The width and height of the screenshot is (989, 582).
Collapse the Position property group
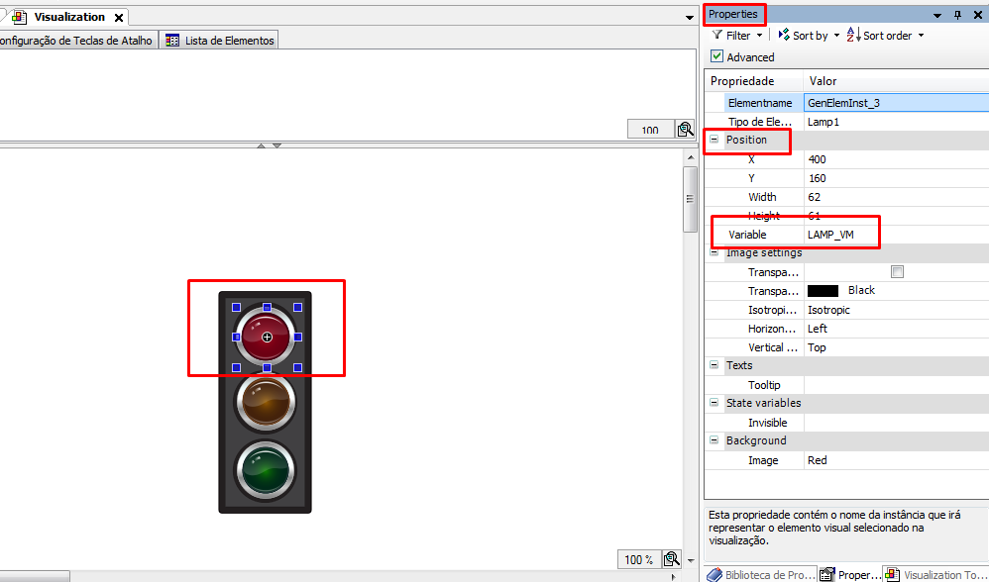click(x=714, y=140)
